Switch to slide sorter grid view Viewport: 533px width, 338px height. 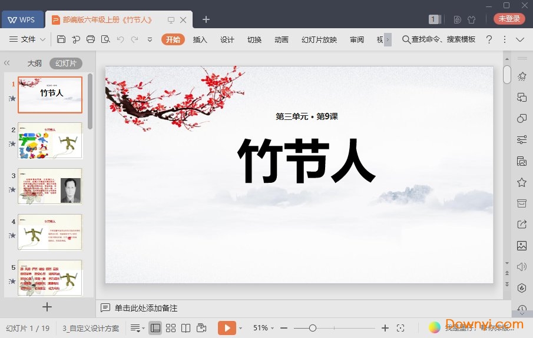point(171,328)
